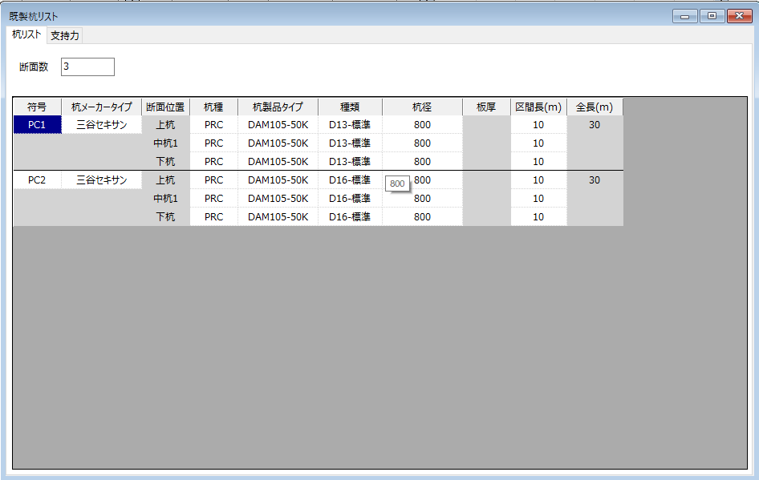Select the PC1 符号 cell
This screenshot has height=480, width=759.
tap(37, 125)
